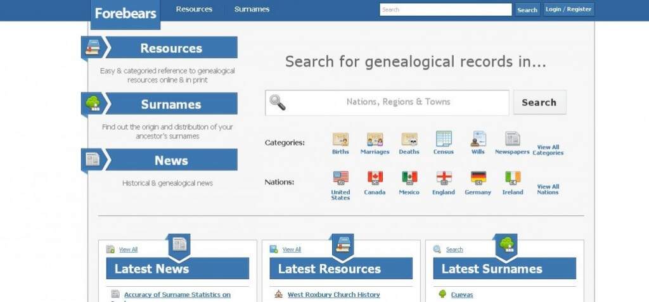Open the Wills category icon

coord(478,139)
